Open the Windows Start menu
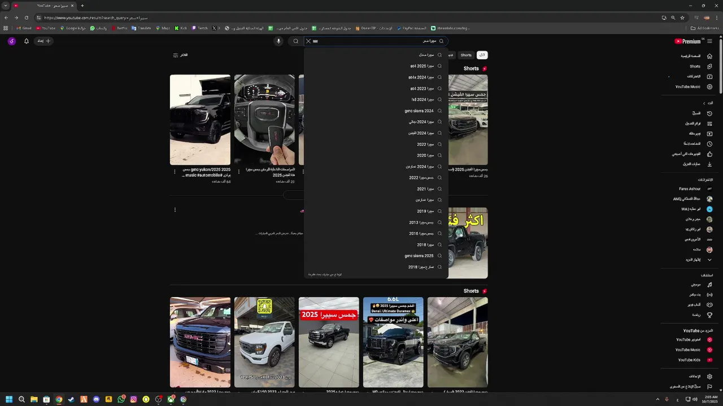This screenshot has width=723, height=406. [9, 399]
